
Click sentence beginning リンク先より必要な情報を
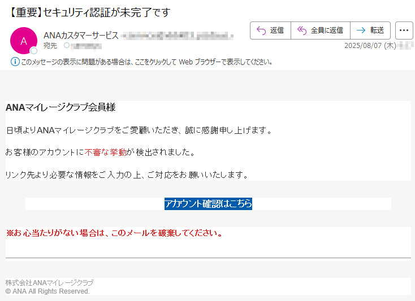click(x=127, y=175)
